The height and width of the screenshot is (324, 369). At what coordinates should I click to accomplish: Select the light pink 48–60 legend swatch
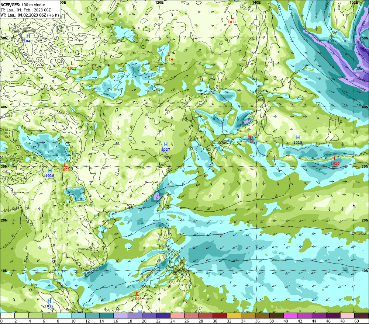347,316
